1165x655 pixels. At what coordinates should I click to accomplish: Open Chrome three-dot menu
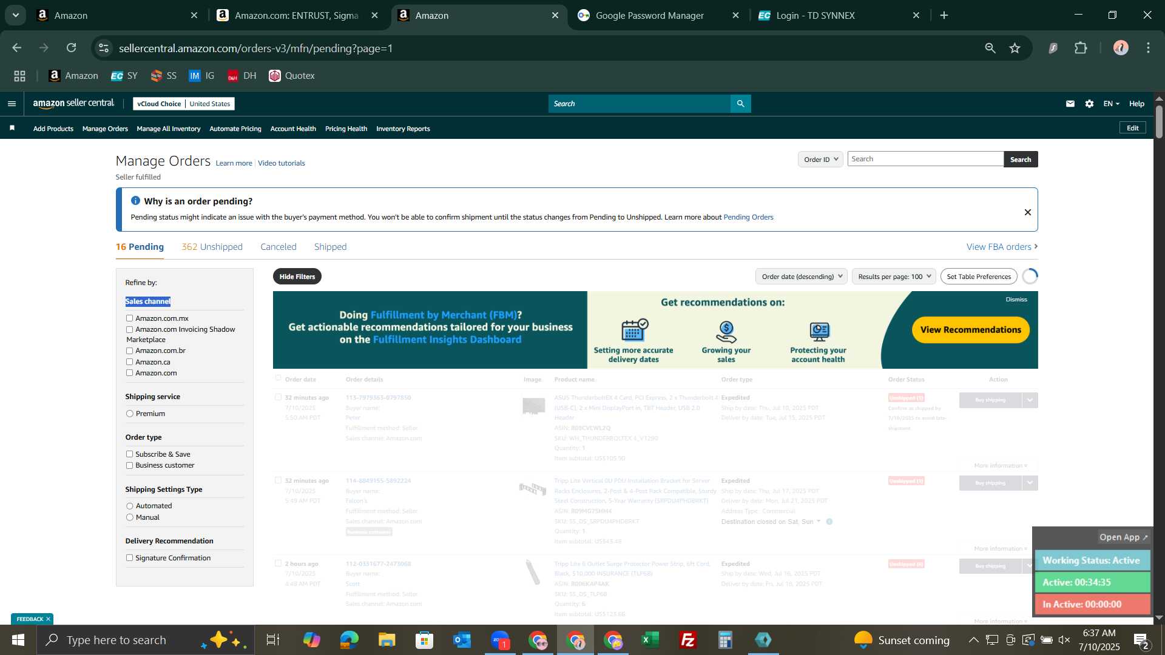point(1148,48)
